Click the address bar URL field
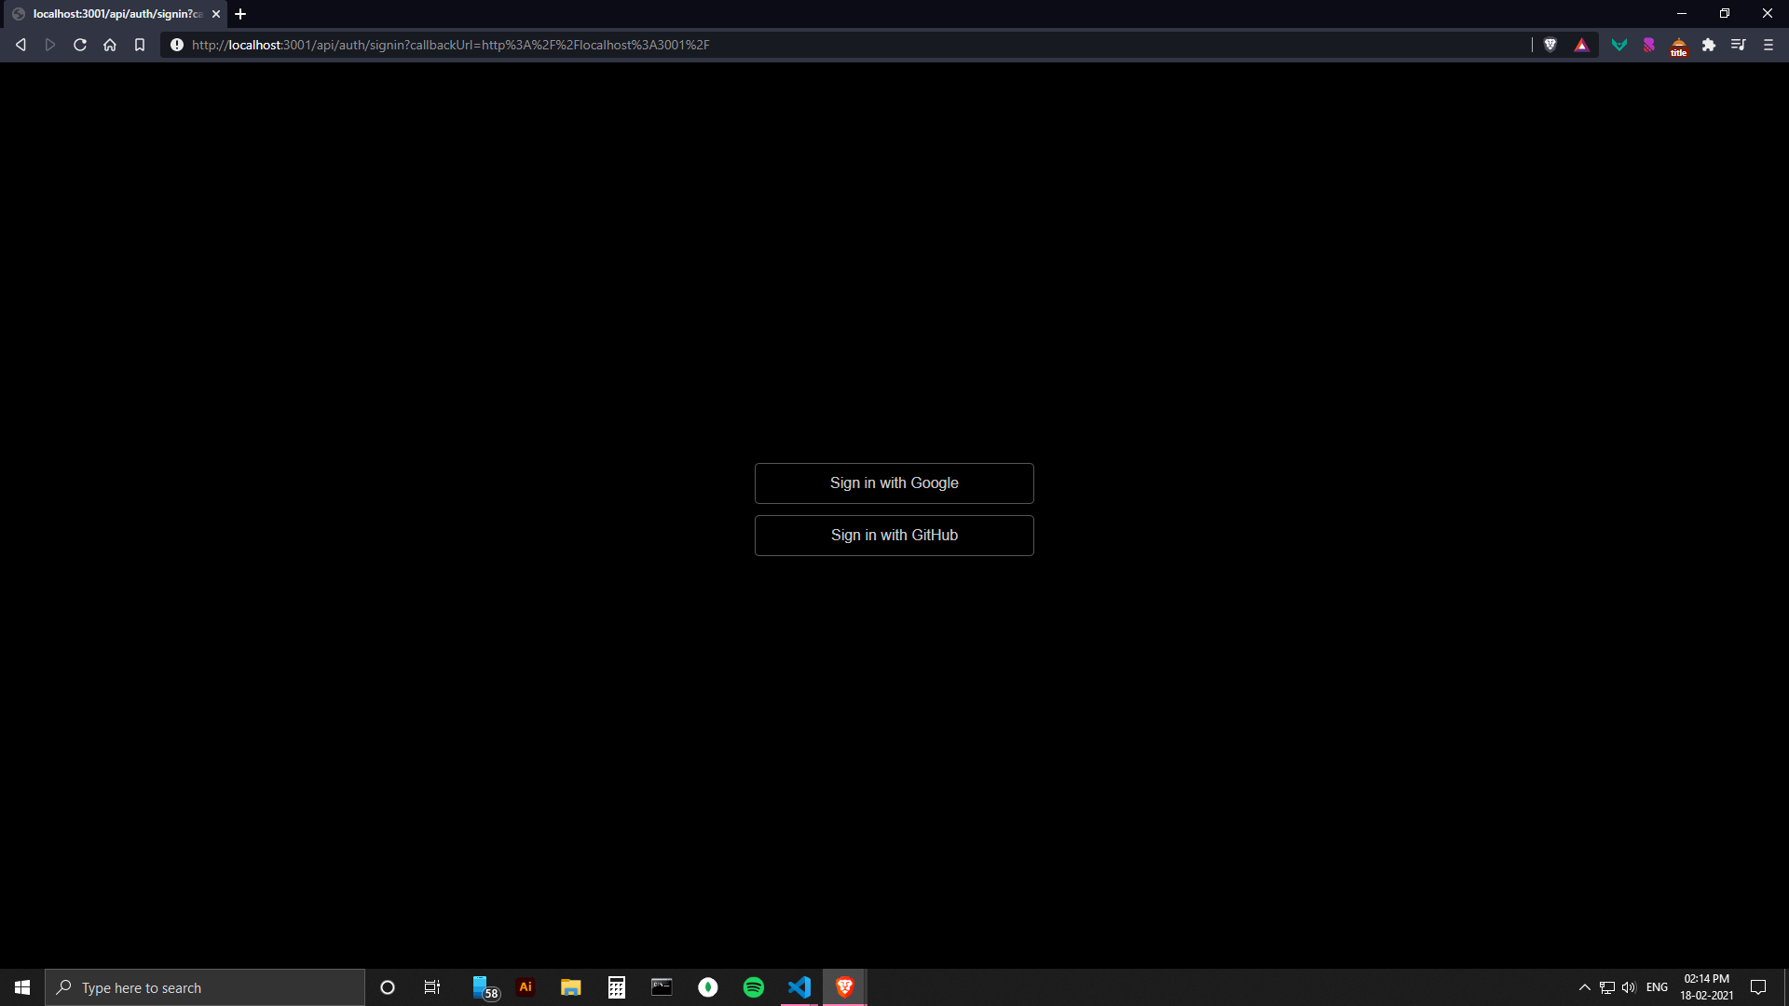This screenshot has width=1789, height=1006. (x=839, y=45)
